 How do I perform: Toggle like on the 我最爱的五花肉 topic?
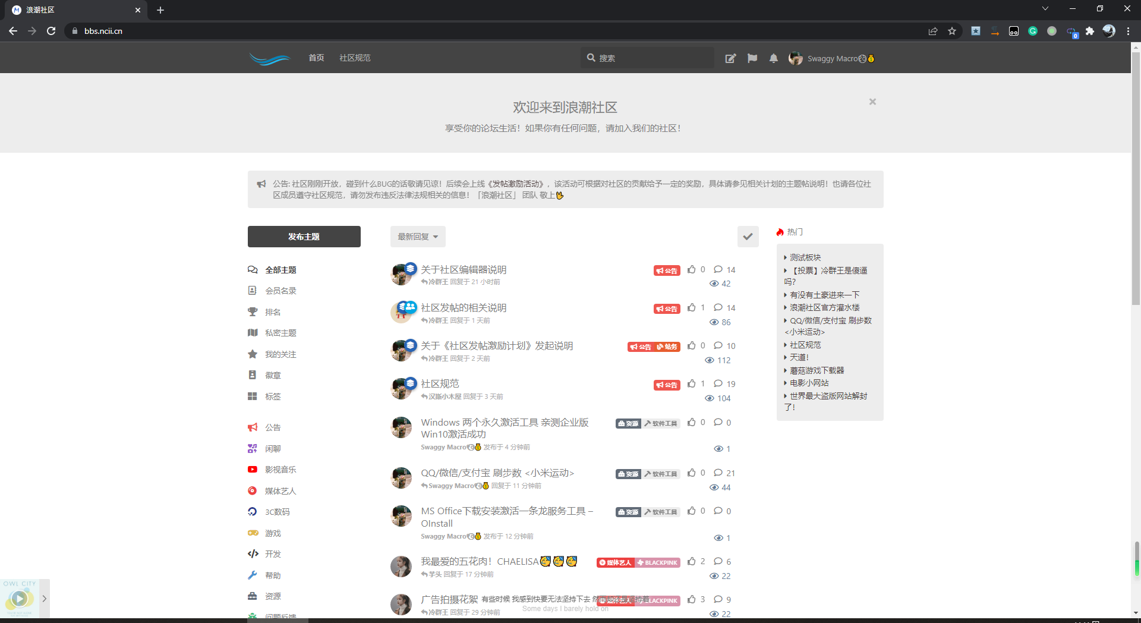click(691, 561)
